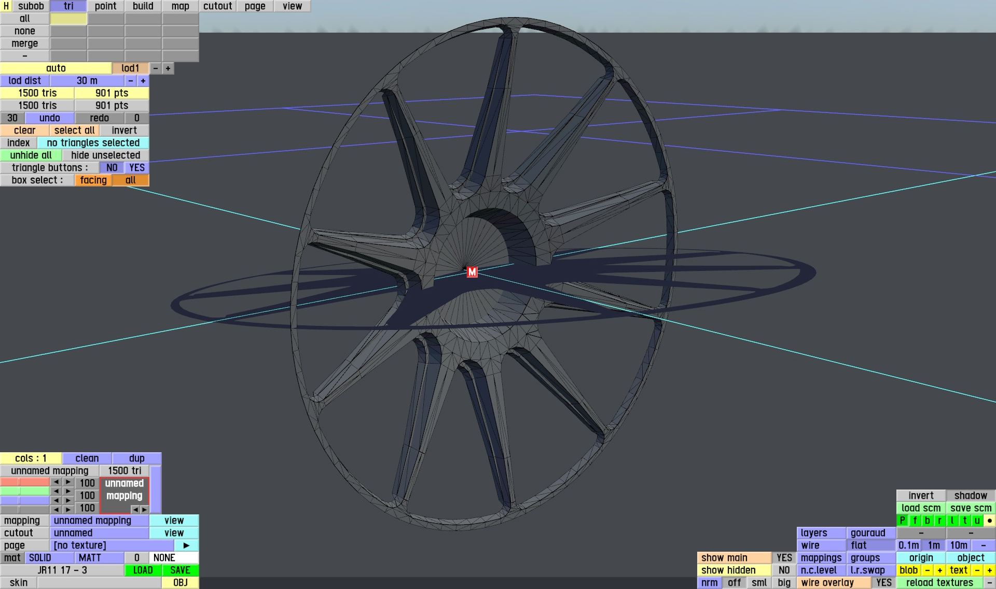Click the black dot view button

[989, 521]
